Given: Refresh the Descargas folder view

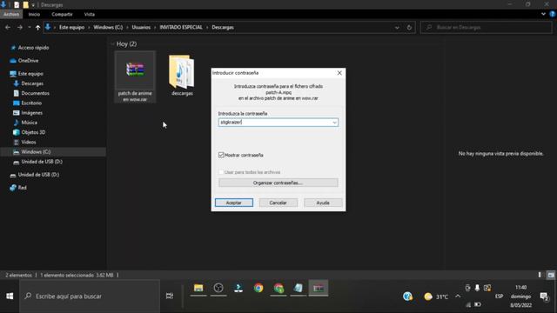Looking at the screenshot, I should [x=409, y=27].
